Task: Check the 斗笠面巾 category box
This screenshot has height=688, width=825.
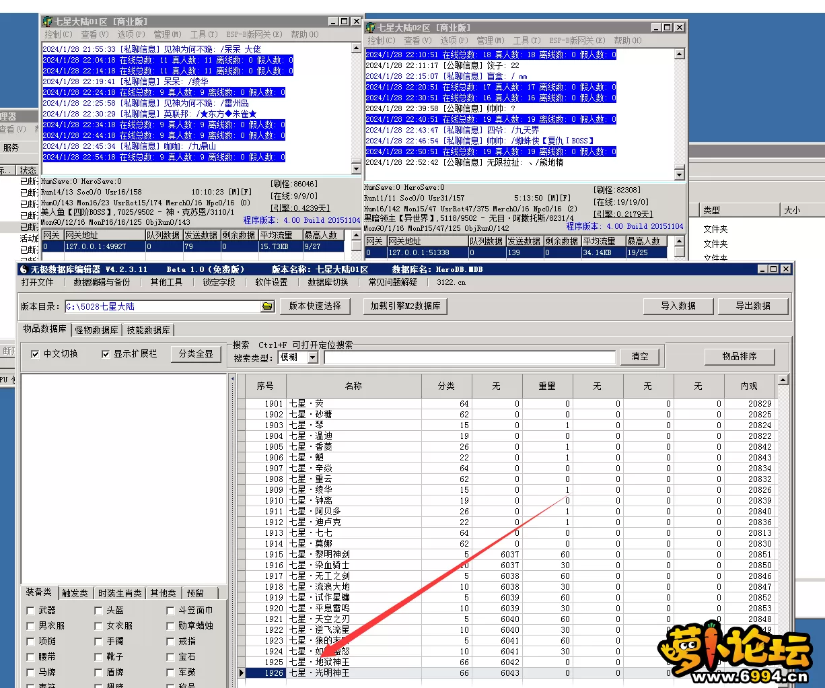Action: click(x=170, y=611)
